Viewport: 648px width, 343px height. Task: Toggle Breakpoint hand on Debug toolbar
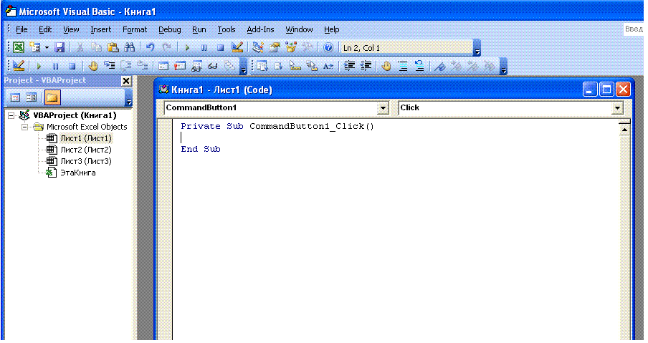pos(93,66)
